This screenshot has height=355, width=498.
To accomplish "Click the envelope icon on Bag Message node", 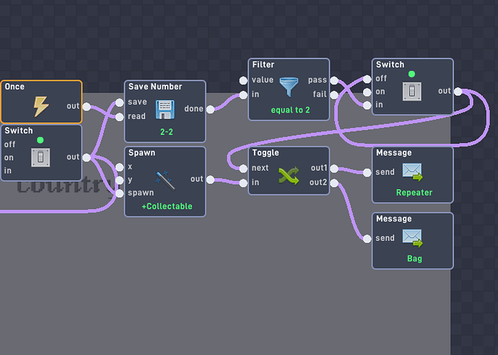I will coord(412,237).
